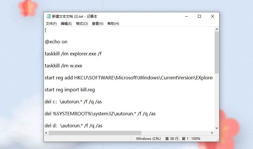Screen dimensions: 253x149
Task: Open the 查看(V) menu
Action: 97,24
